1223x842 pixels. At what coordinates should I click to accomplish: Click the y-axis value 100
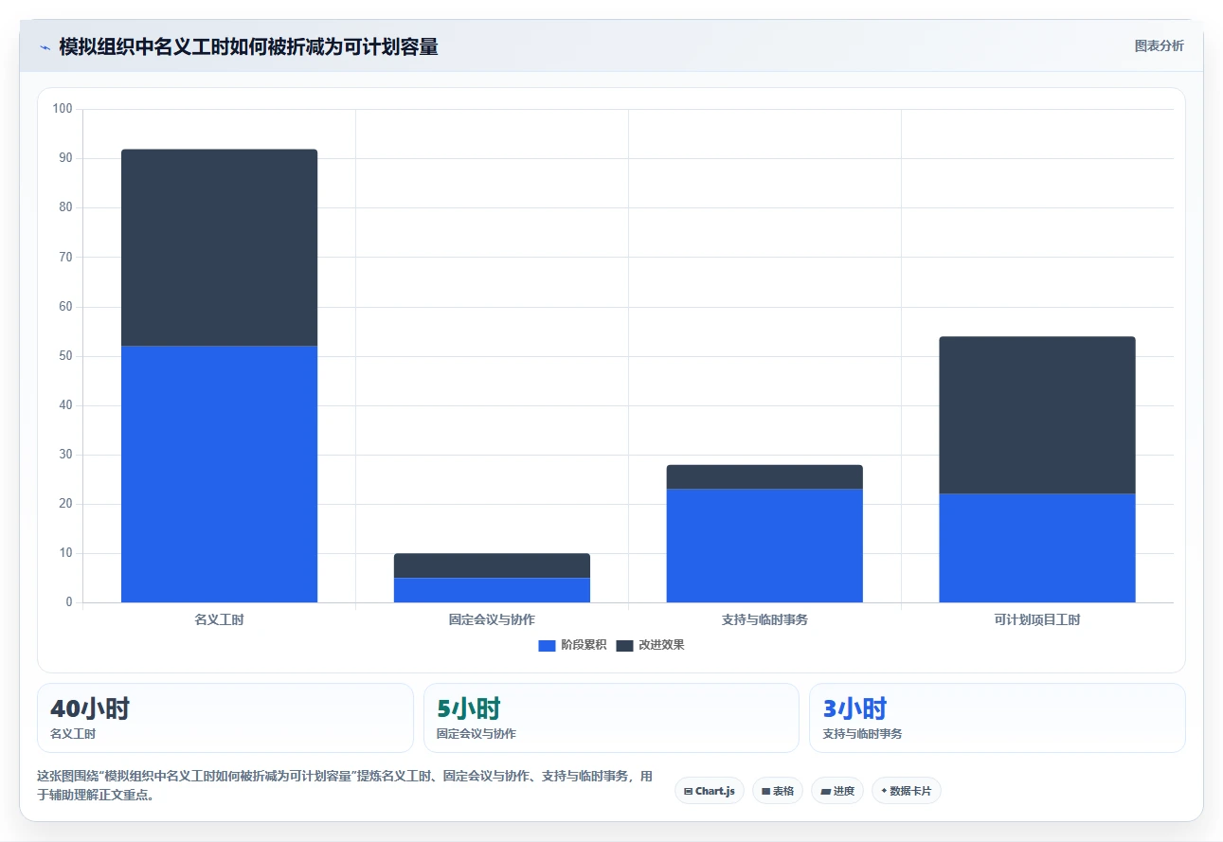point(63,109)
